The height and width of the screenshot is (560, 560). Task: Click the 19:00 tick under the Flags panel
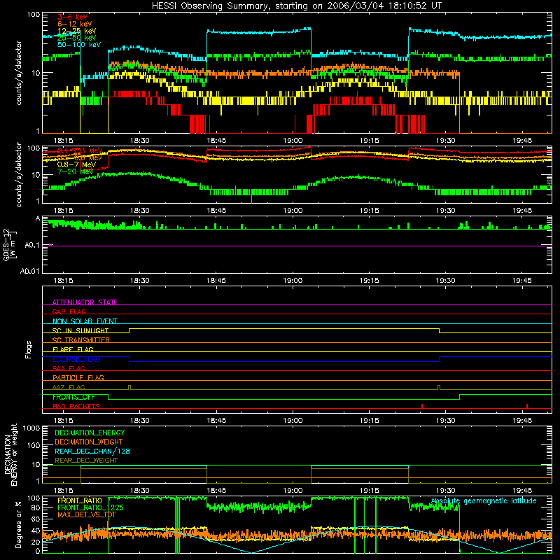pos(293,421)
